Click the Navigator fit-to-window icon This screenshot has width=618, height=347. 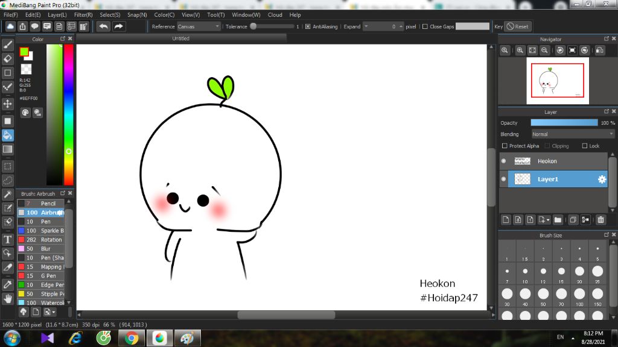tap(532, 51)
